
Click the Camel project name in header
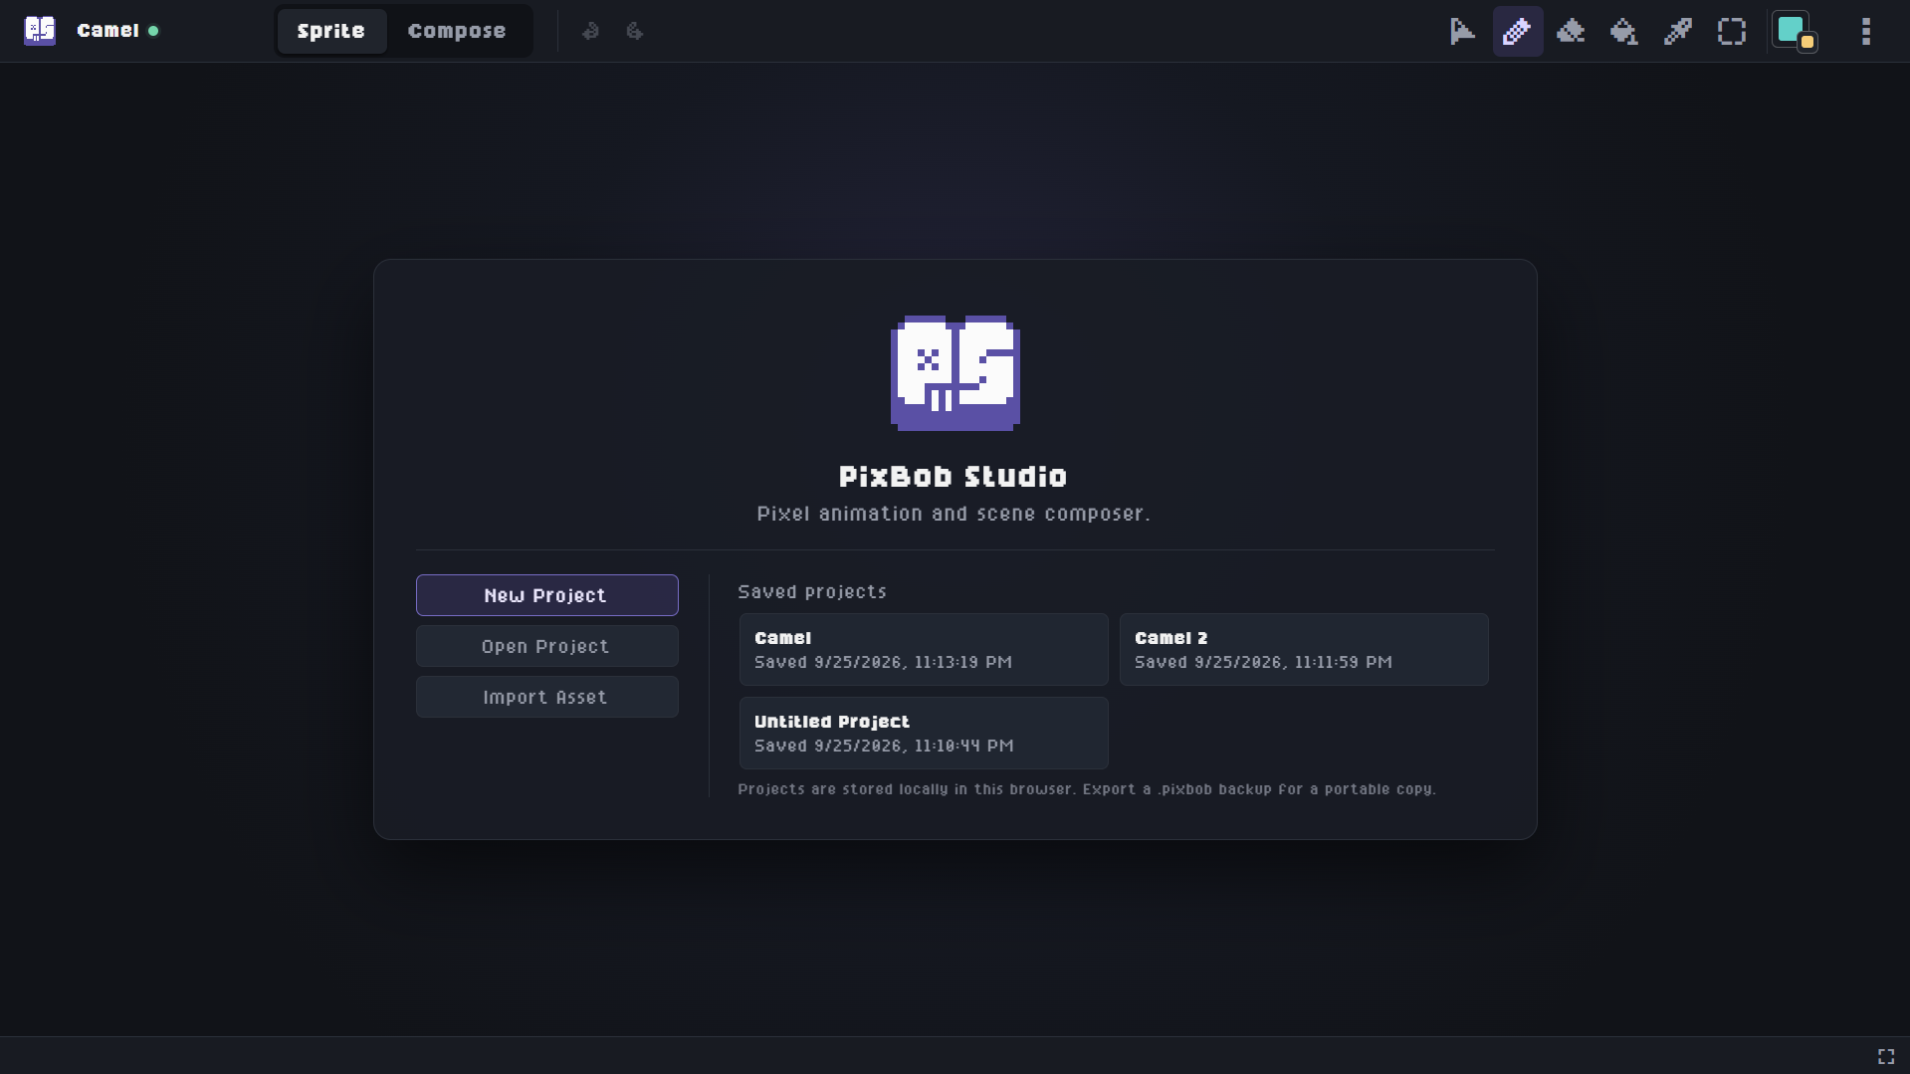[x=107, y=31]
